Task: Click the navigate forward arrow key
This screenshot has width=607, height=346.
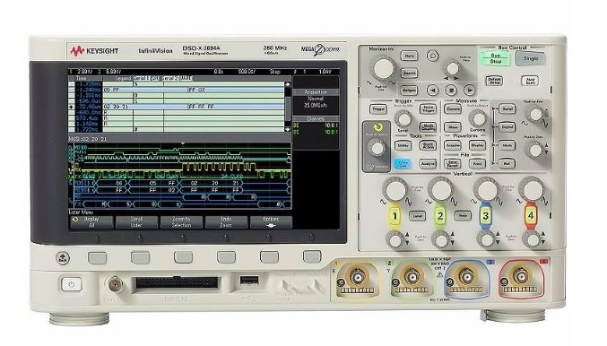Action: tap(469, 91)
